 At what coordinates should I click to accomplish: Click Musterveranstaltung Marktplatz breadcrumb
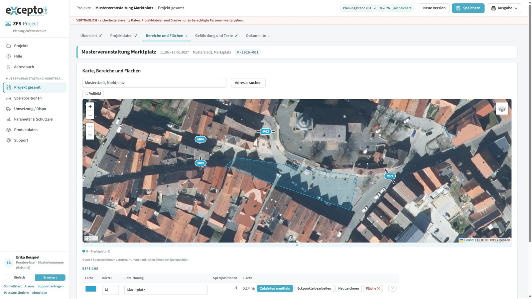(124, 8)
